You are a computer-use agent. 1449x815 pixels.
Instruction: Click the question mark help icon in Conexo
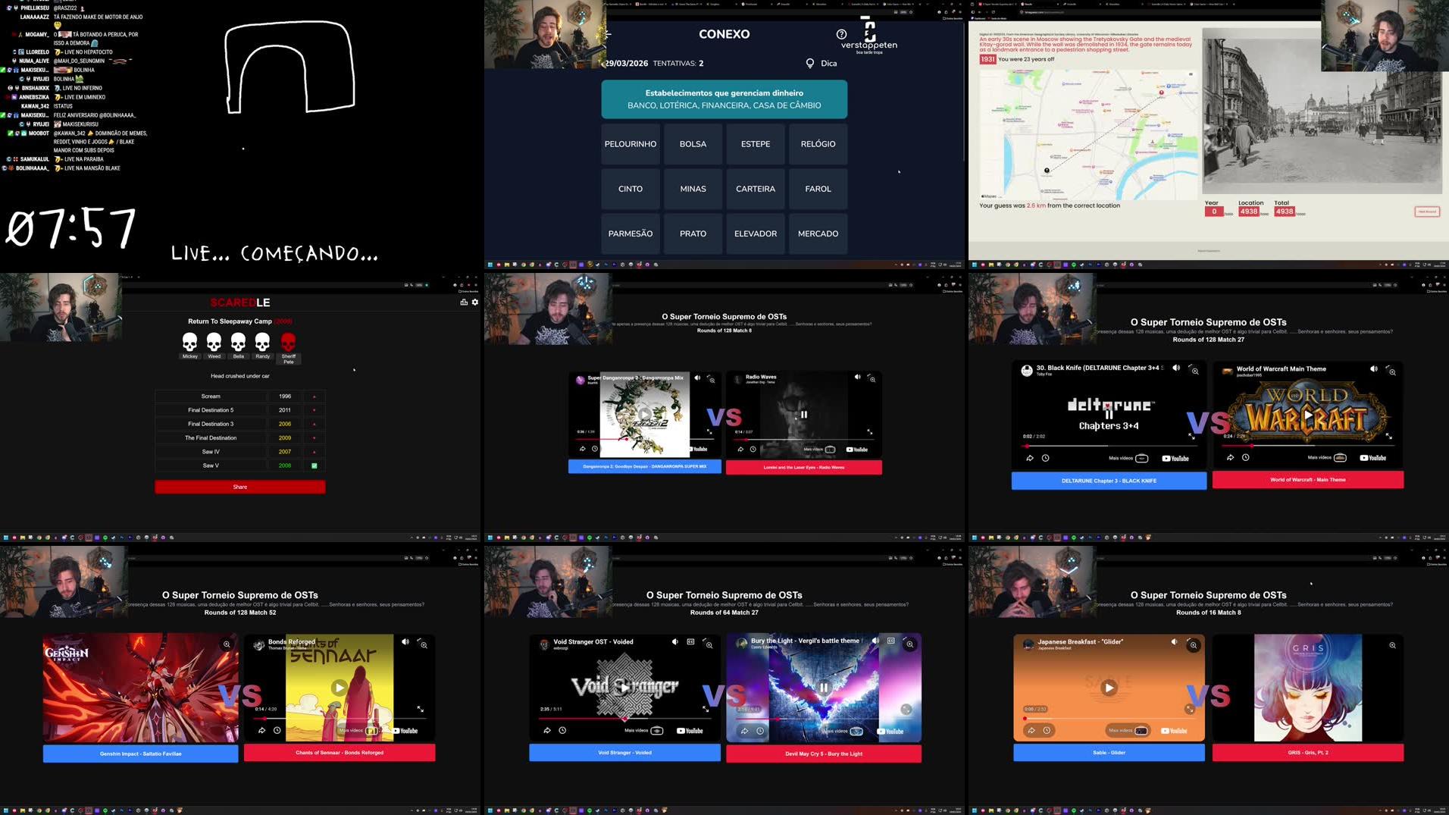(x=842, y=33)
